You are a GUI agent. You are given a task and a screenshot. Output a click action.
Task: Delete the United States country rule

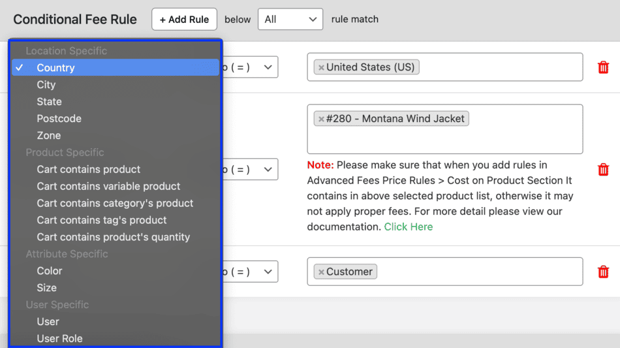point(603,67)
